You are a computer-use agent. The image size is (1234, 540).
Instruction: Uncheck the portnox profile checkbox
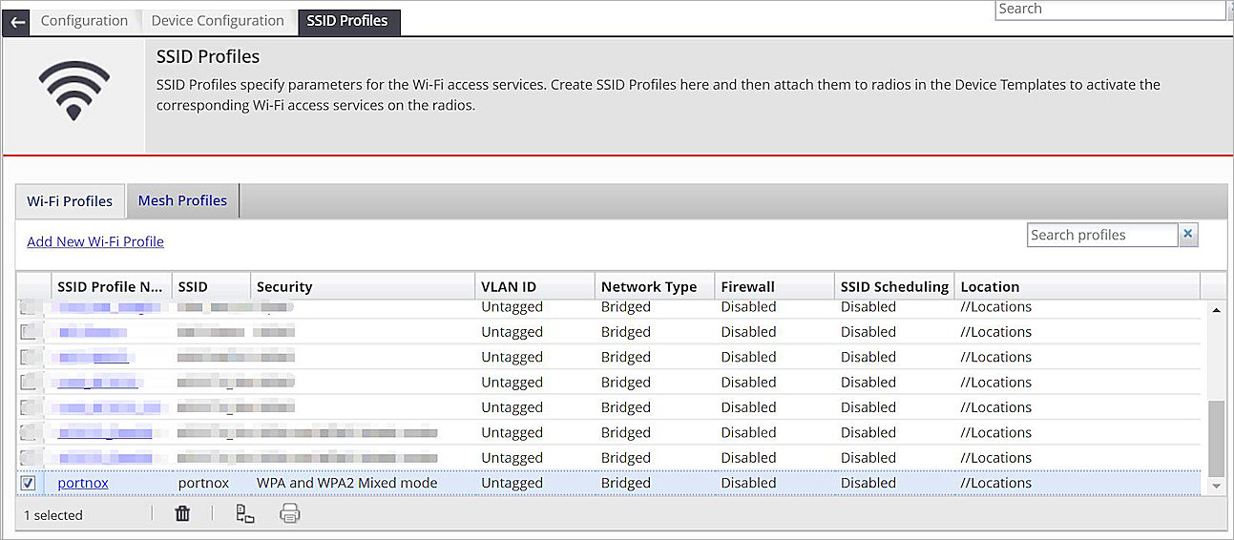29,483
